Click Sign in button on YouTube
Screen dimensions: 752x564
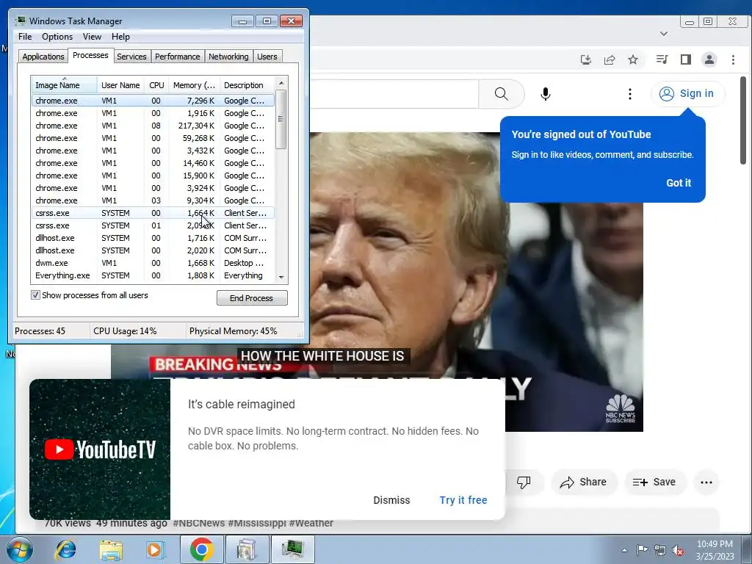687,93
